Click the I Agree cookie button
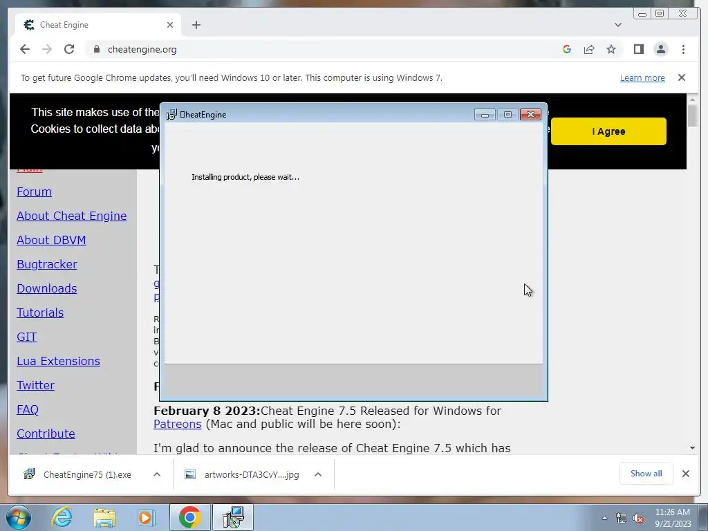This screenshot has height=531, width=708. (608, 131)
